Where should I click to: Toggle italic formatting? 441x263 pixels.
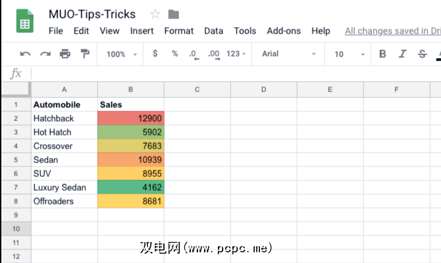coord(403,54)
